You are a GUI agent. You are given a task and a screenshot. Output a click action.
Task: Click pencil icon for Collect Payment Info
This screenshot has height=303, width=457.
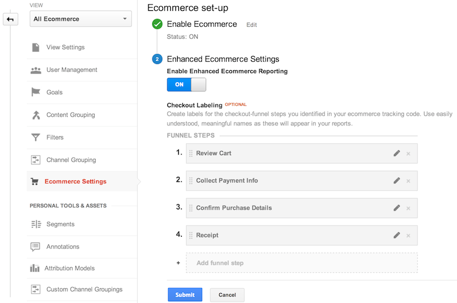pos(396,181)
